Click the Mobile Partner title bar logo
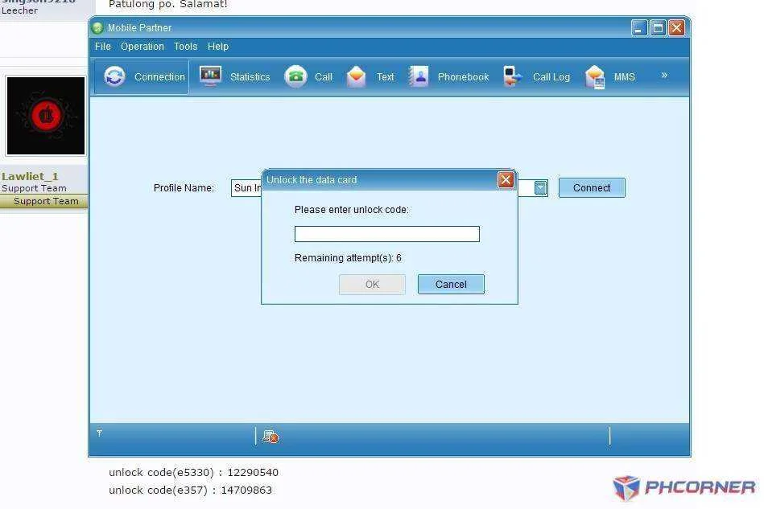This screenshot has width=764, height=509. point(97,27)
